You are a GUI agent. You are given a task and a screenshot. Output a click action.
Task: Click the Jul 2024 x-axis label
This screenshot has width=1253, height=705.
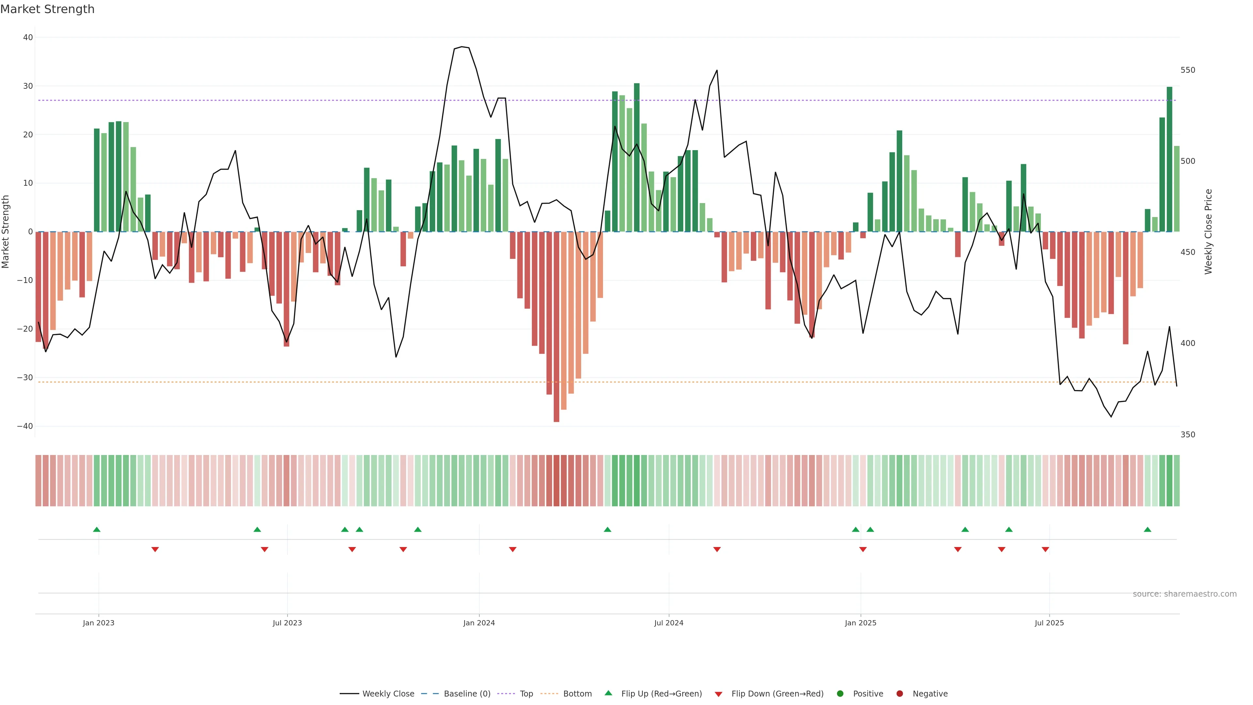(668, 623)
